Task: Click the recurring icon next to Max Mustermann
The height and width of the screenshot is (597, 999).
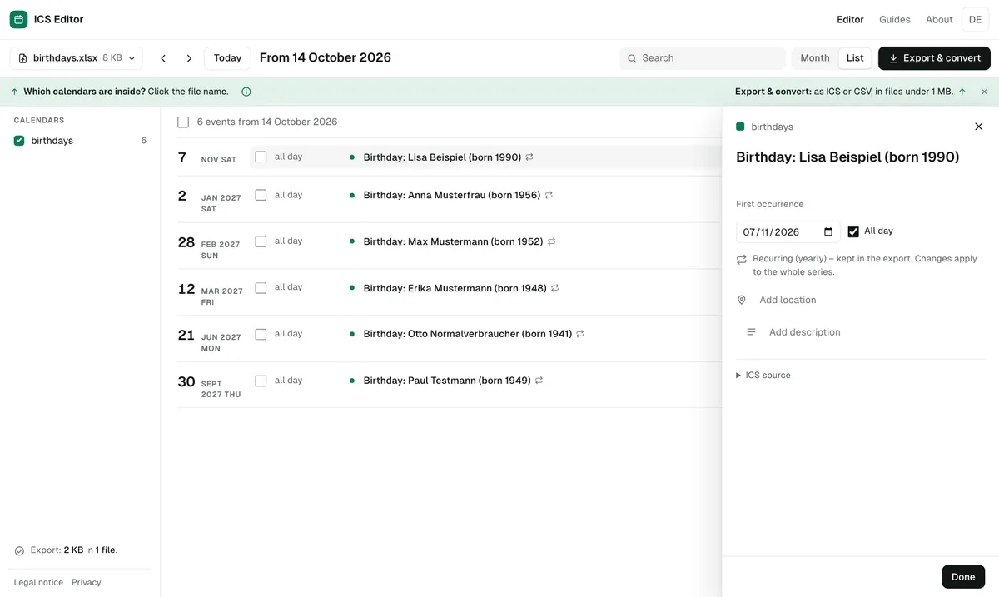Action: point(551,241)
